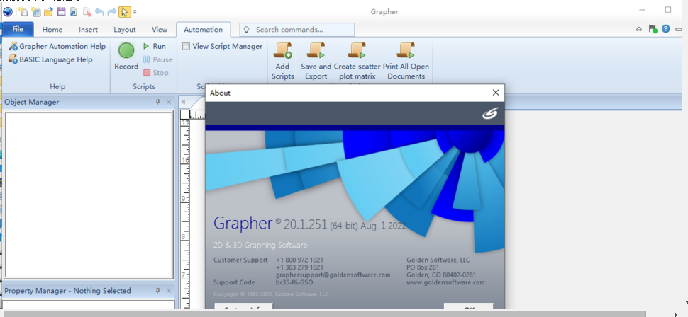Click the Pause script button
The height and width of the screenshot is (317, 688).
click(157, 59)
